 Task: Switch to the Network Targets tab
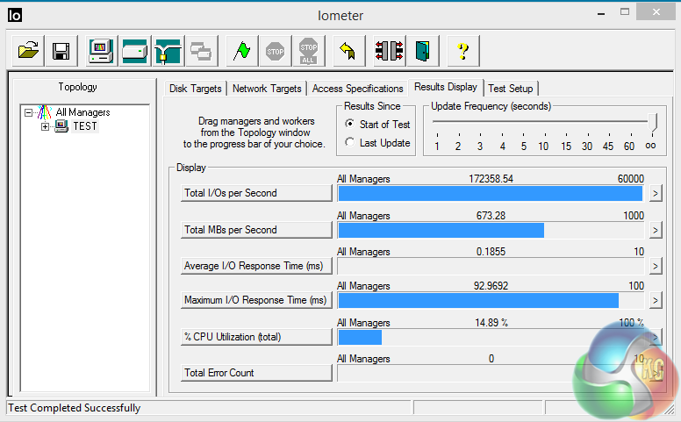click(x=267, y=89)
